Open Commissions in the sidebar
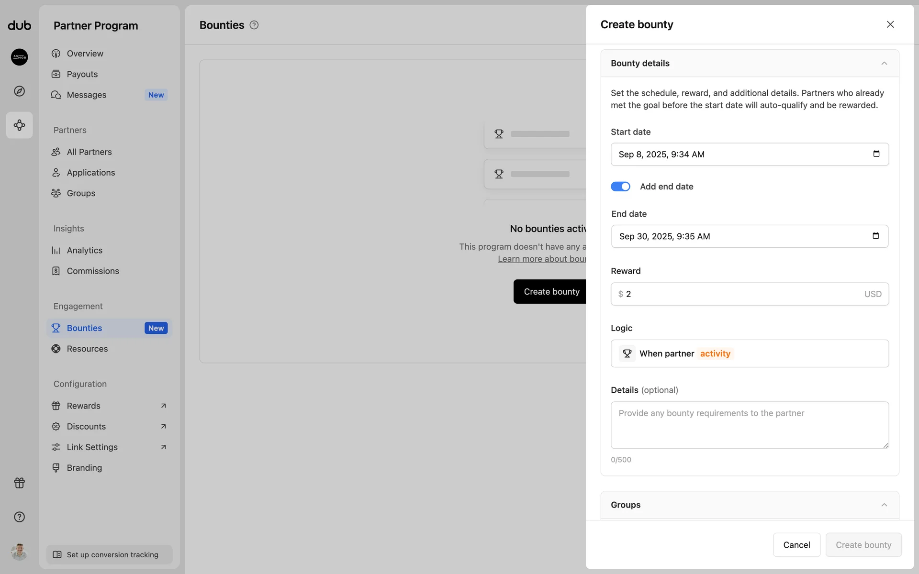919x574 pixels. (93, 271)
